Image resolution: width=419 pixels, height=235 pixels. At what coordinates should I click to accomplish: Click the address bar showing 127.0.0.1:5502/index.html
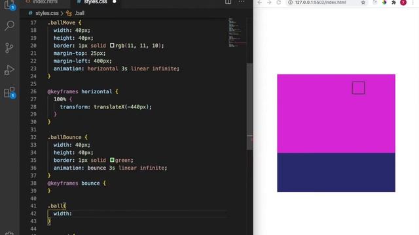(x=320, y=3)
